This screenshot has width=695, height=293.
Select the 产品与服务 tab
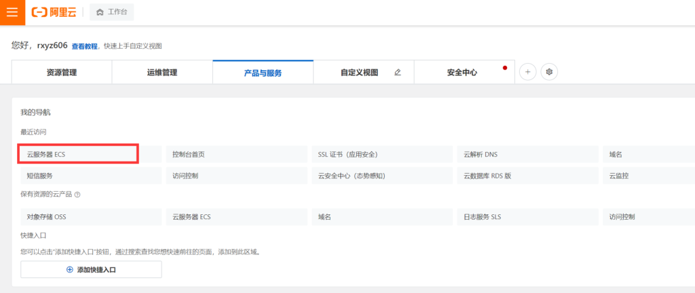pyautogui.click(x=263, y=73)
